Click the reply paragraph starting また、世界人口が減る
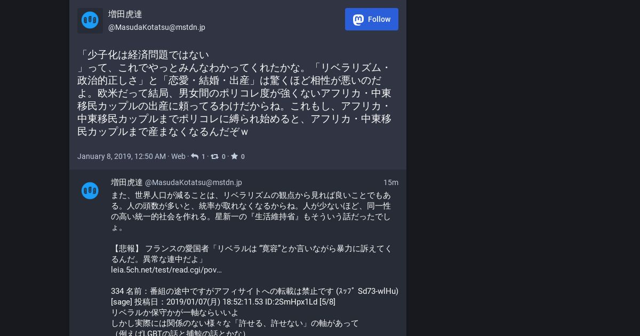 click(251, 211)
